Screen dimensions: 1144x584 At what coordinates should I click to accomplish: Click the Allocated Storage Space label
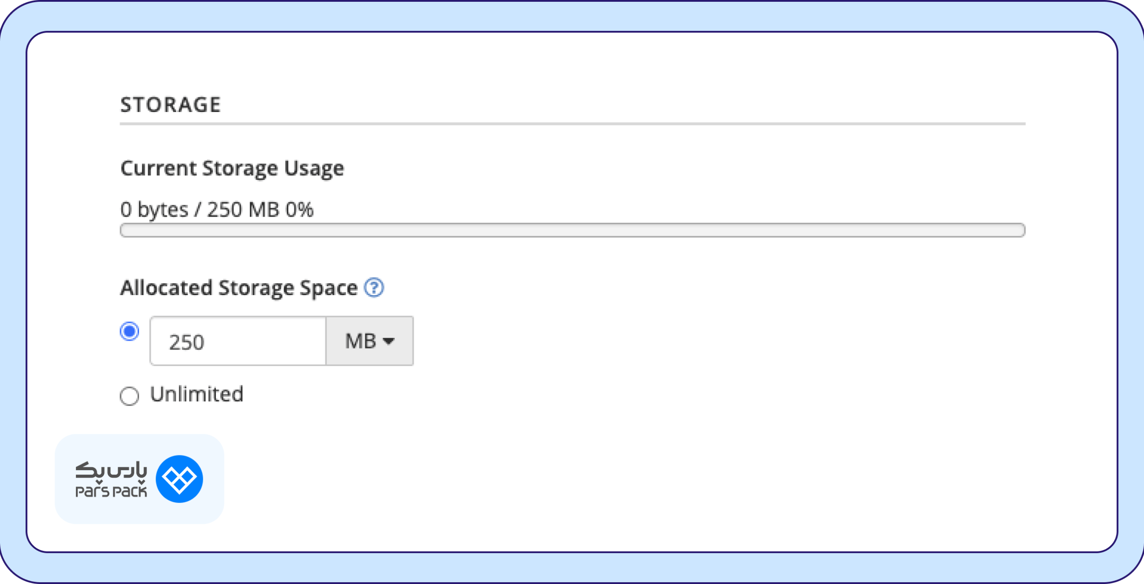click(239, 288)
